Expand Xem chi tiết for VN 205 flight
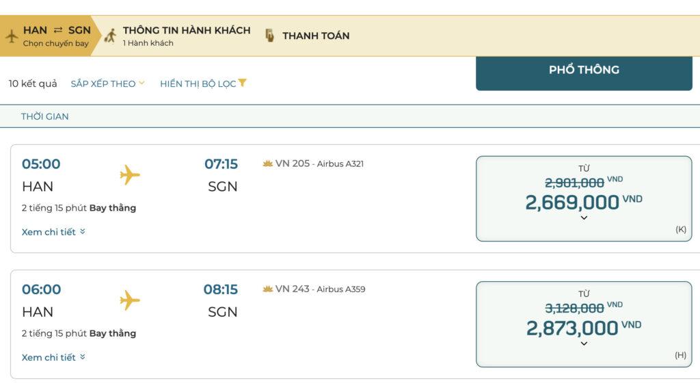The image size is (700, 392). pos(53,232)
